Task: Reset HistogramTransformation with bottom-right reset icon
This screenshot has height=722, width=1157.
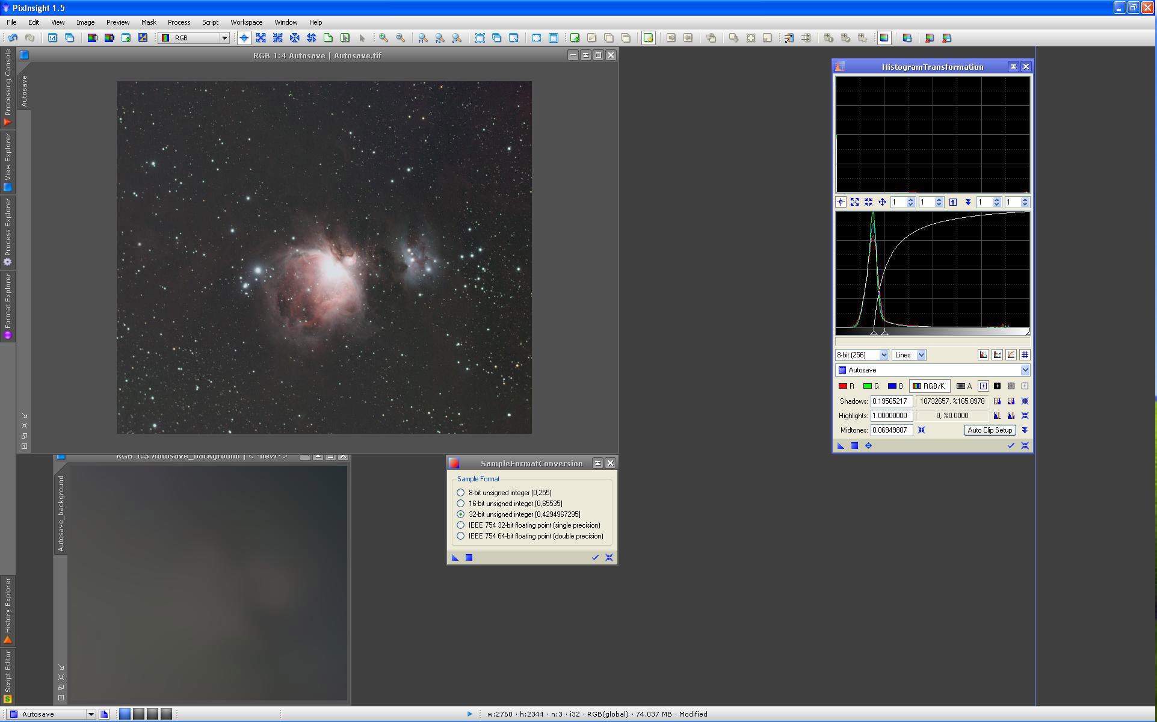Action: click(x=1025, y=446)
